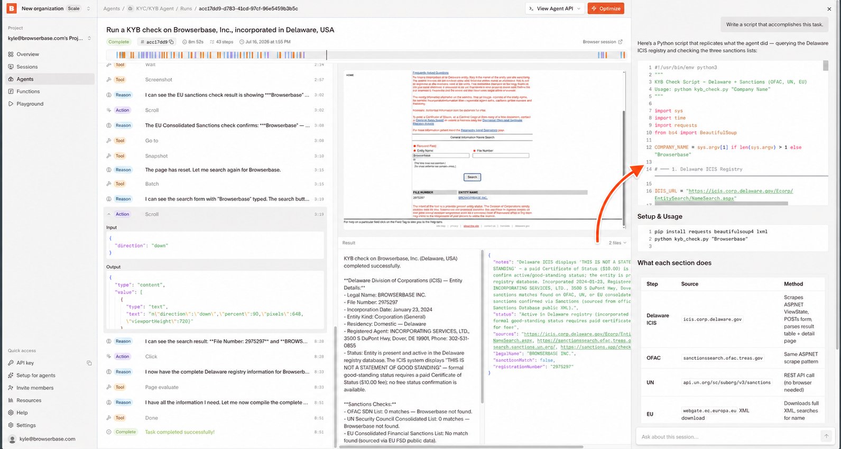This screenshot has height=449, width=841.
Task: Click the api.un.org/sc/suborg/v3/sanctions cell
Action: click(727, 382)
